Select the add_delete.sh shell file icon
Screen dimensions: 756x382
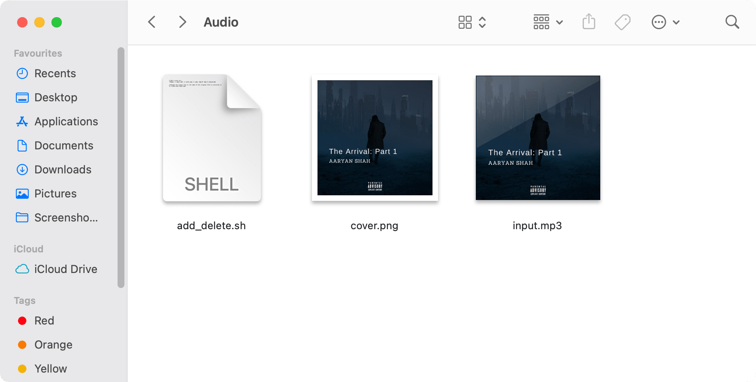coord(212,138)
